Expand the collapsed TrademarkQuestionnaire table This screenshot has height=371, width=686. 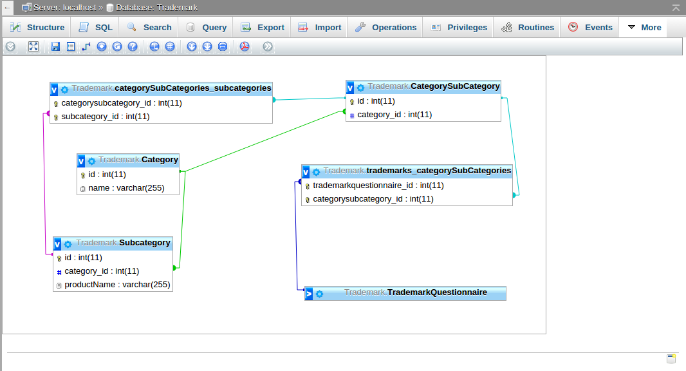point(309,294)
